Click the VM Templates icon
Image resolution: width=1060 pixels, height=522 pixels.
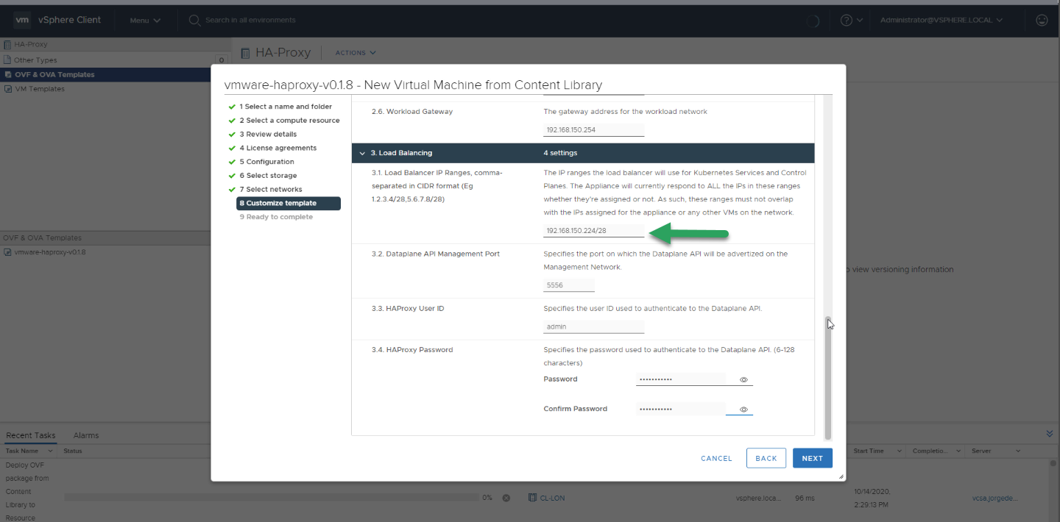click(x=7, y=89)
